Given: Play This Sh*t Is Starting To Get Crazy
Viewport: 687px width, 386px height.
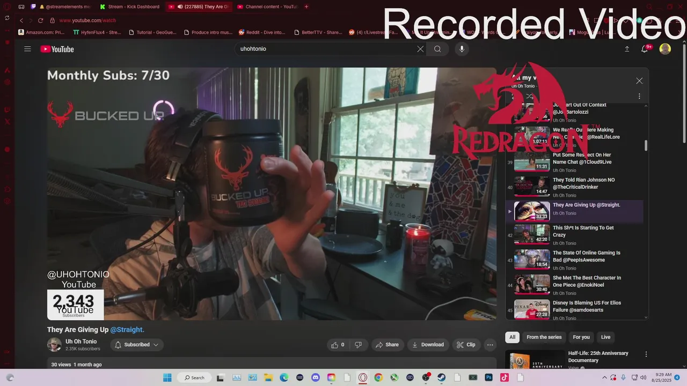Looking at the screenshot, I should [574, 235].
